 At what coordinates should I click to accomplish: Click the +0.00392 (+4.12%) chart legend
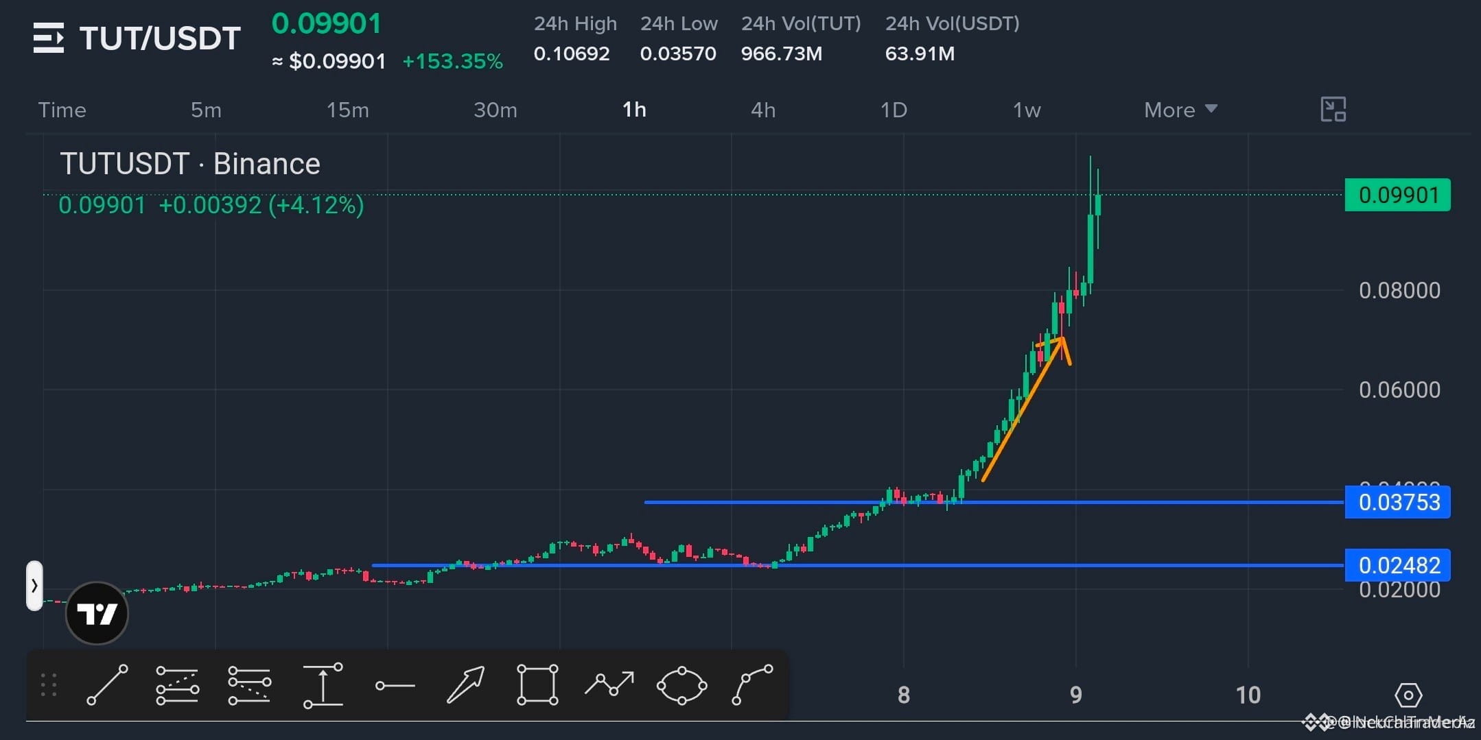coord(261,205)
